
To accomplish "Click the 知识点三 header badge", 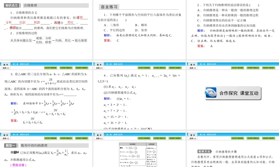I will tap(11, 5).
